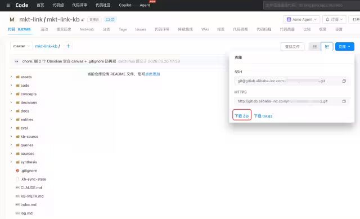The width and height of the screenshot is (360, 219).
Task: Open the hamburger menu beside Code
Action: pyautogui.click(x=8, y=5)
